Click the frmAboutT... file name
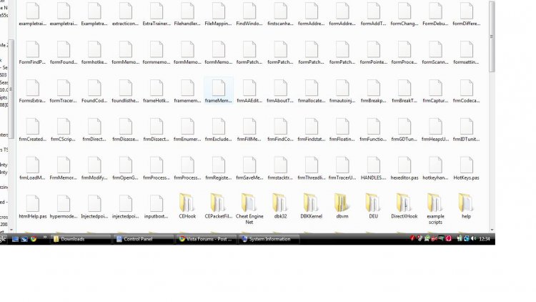 [x=280, y=101]
